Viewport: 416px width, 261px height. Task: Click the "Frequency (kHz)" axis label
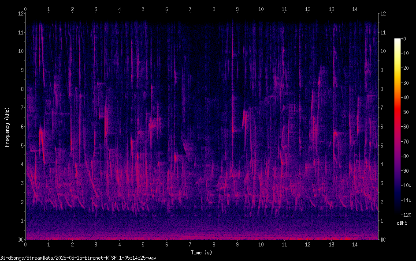tap(7, 127)
